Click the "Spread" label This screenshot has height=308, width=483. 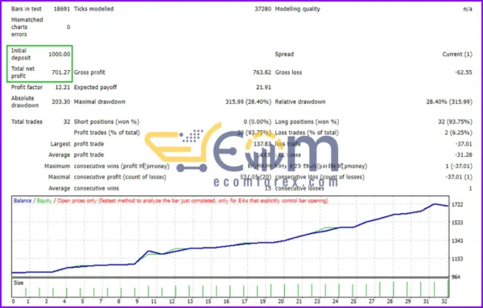[x=284, y=54]
